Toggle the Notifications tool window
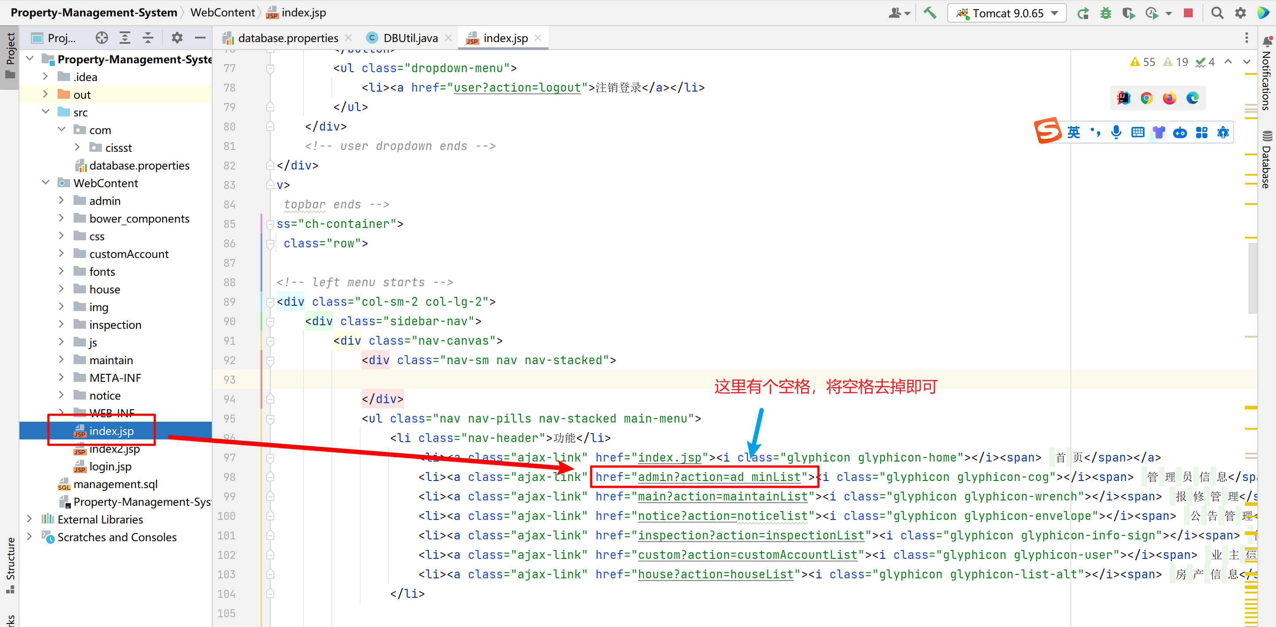This screenshot has height=627, width=1276. point(1267,73)
